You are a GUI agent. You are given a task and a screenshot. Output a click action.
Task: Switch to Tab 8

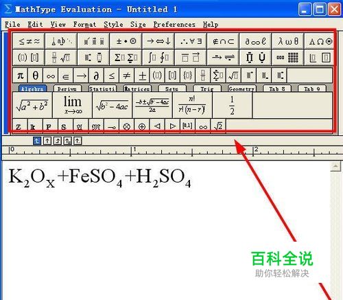(x=276, y=89)
